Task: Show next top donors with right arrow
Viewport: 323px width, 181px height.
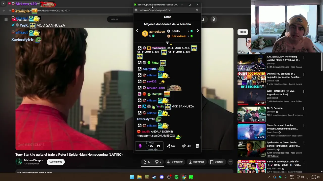Action: coord(198,31)
